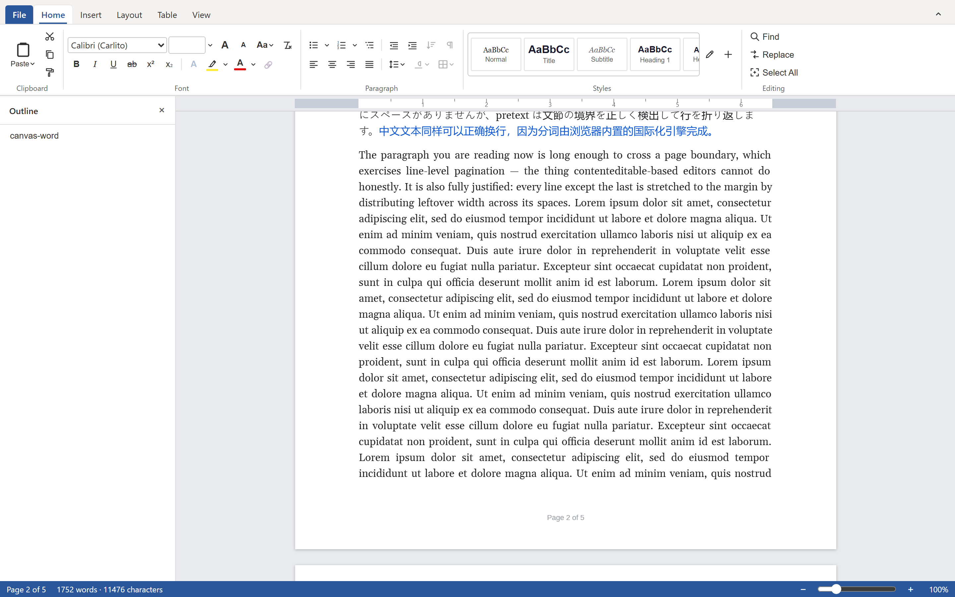The width and height of the screenshot is (955, 597).
Task: Clear formatting icon in Font group
Action: pyautogui.click(x=288, y=45)
